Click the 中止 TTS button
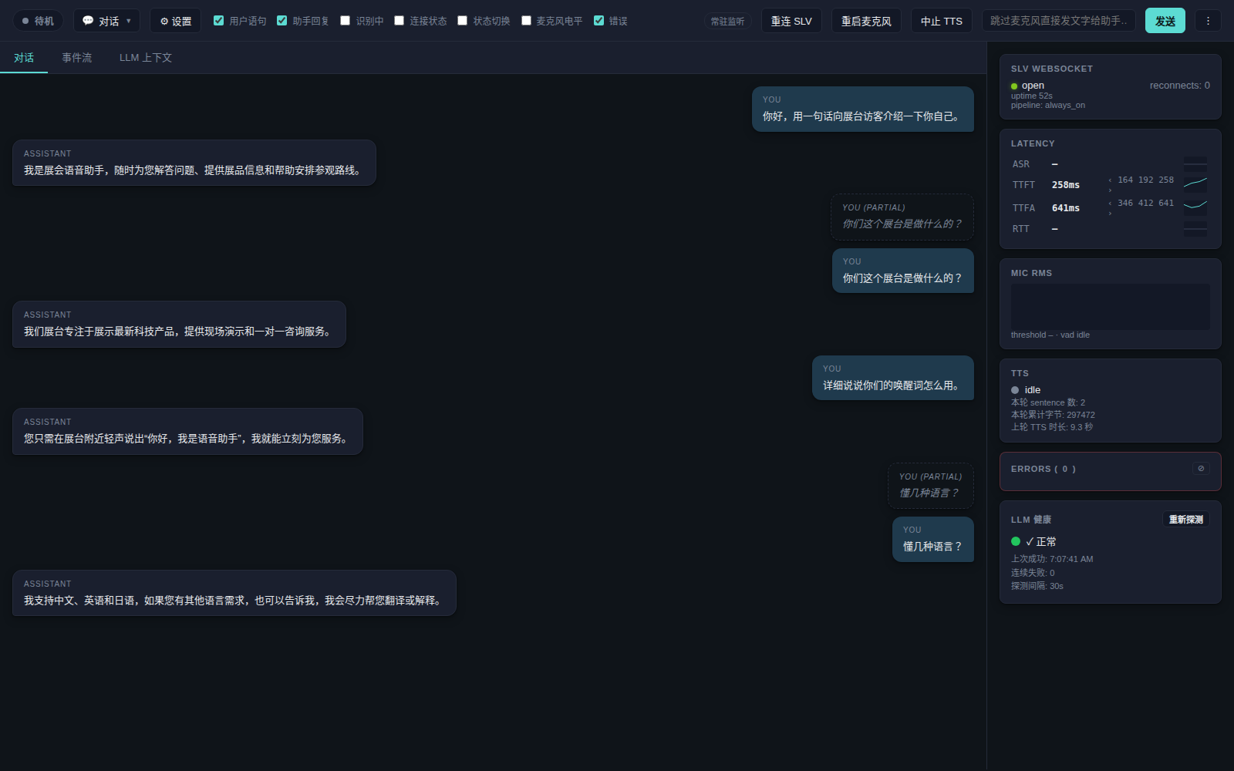This screenshot has height=771, width=1234. coord(942,21)
